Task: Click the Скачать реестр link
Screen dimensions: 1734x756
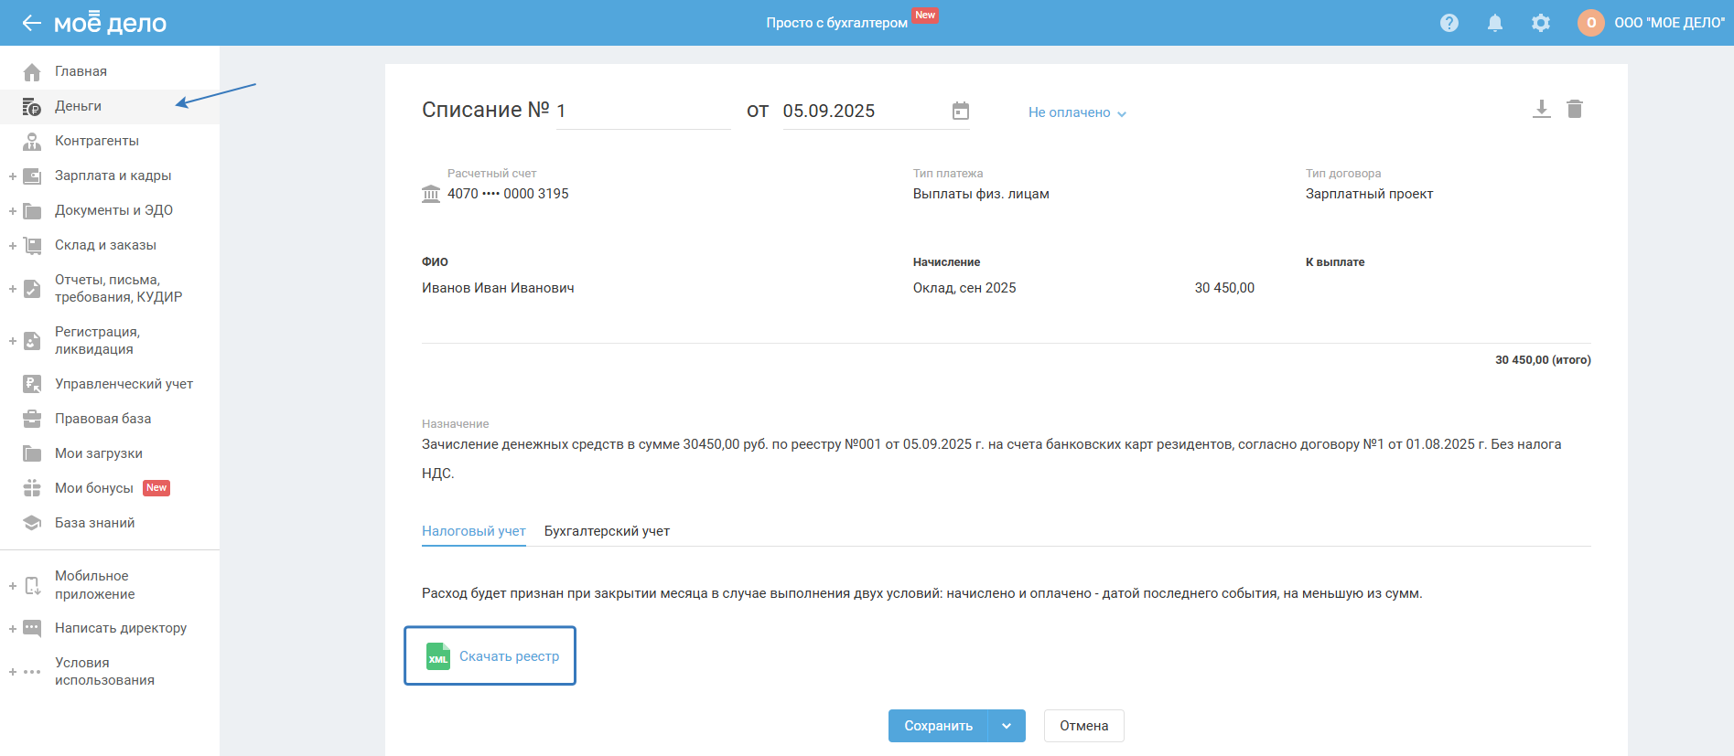Action: point(509,656)
